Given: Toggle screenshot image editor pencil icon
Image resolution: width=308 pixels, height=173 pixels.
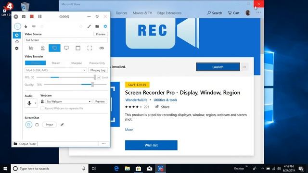Looking at the screenshot, I should 62,124.
